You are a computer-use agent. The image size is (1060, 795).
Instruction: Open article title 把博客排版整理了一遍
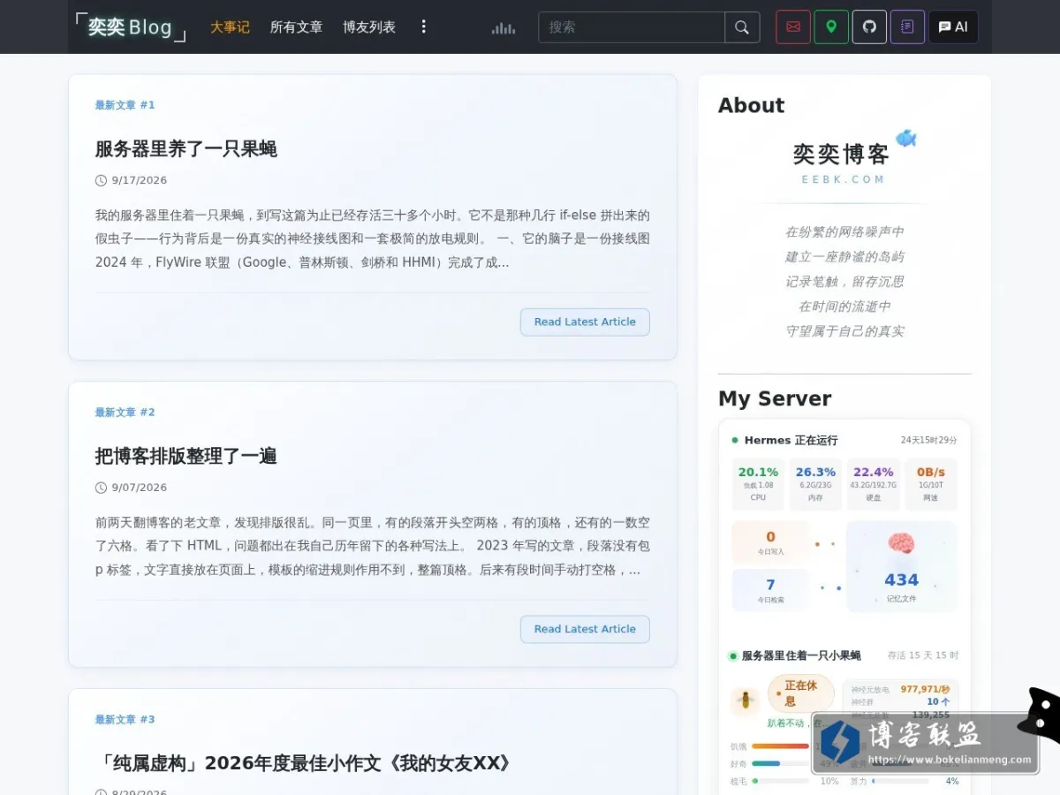click(186, 456)
